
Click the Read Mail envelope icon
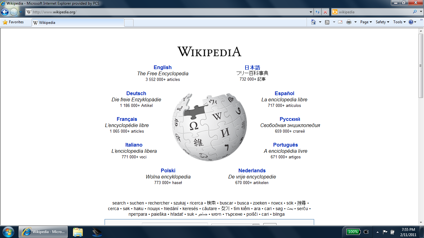tap(340, 22)
